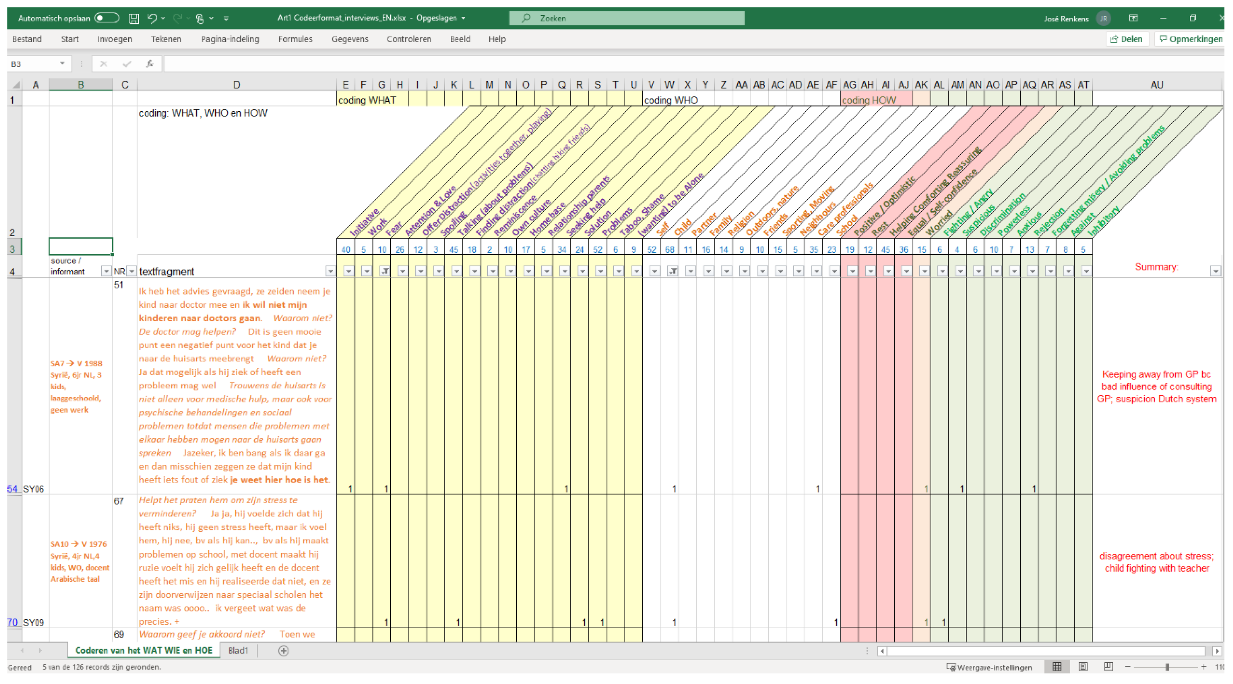Click the Insert Function fx icon
The height and width of the screenshot is (684, 1233).
click(x=150, y=64)
